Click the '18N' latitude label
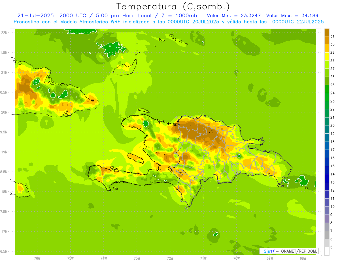Screen dimensions: 340x262 tap(4, 192)
